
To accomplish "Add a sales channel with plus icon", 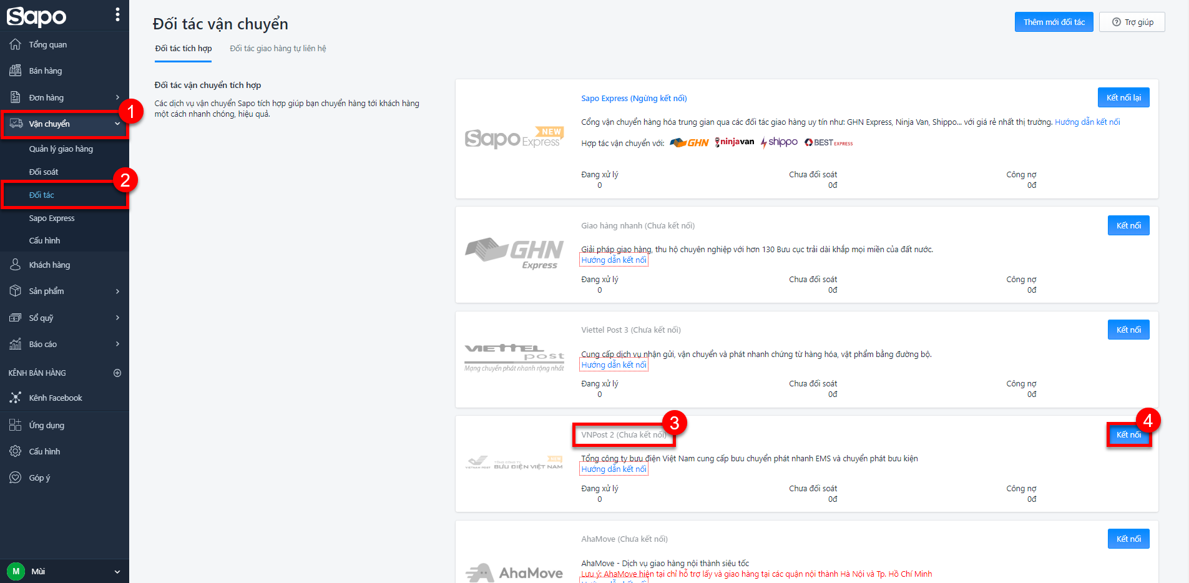I will tap(117, 373).
